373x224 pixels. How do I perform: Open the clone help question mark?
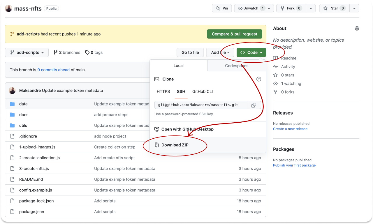click(258, 79)
